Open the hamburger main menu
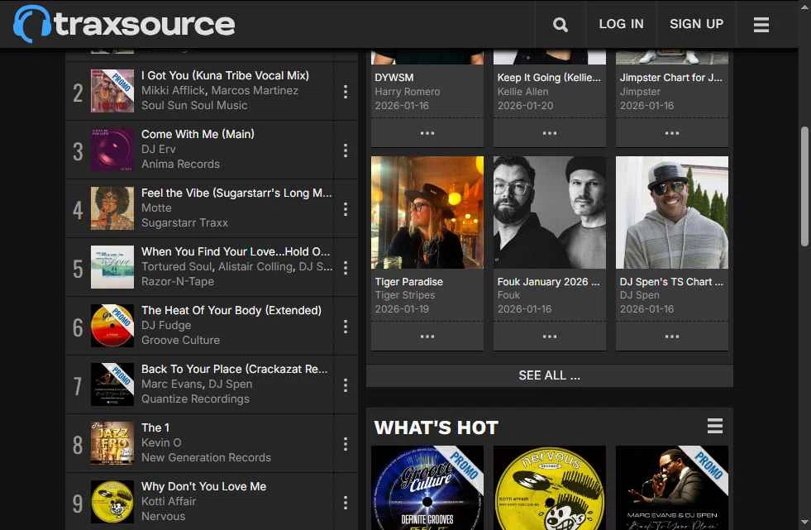The width and height of the screenshot is (811, 530). (x=761, y=24)
